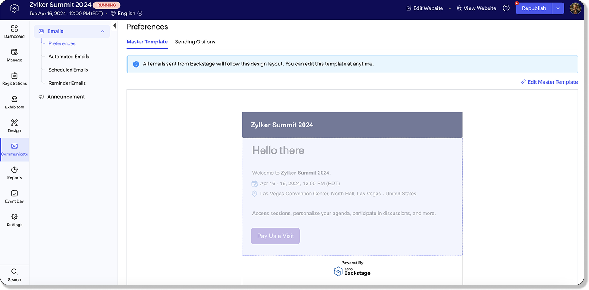Select the Design icon
Screen dimensions: 589x290
(x=14, y=123)
